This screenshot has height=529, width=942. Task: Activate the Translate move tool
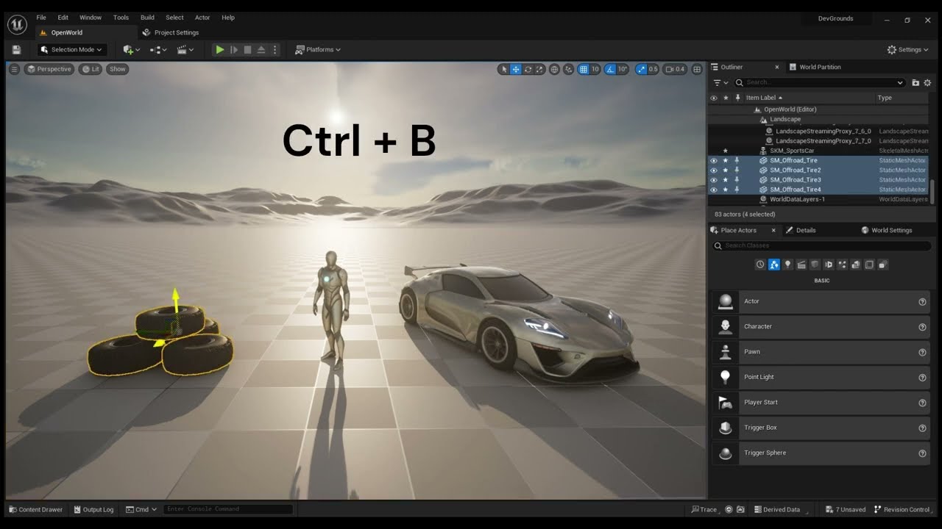point(516,69)
